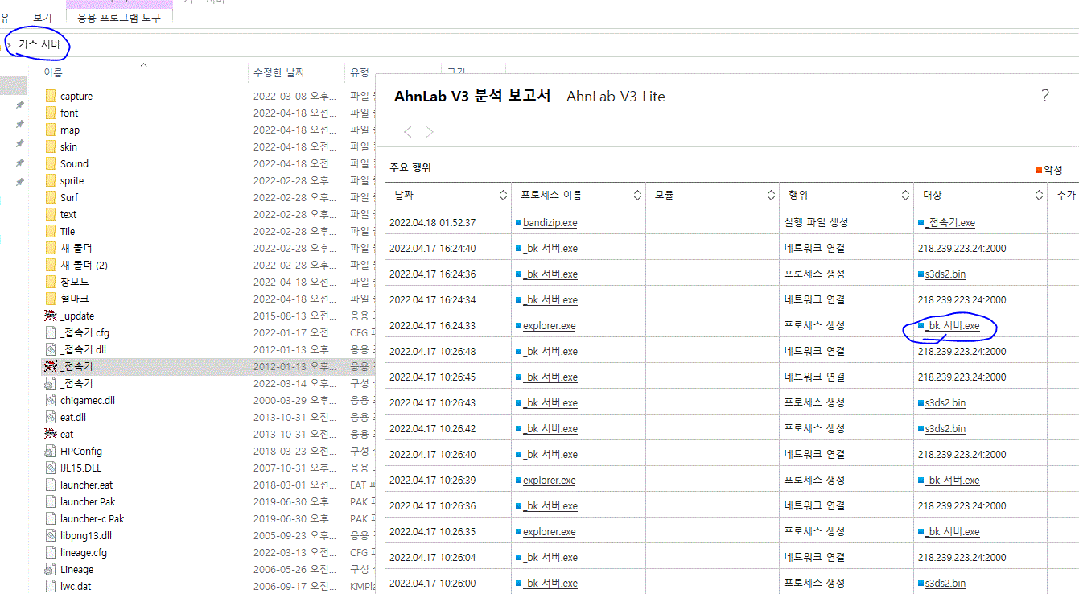Open explorer.exe link at 10:26:39

(x=549, y=480)
